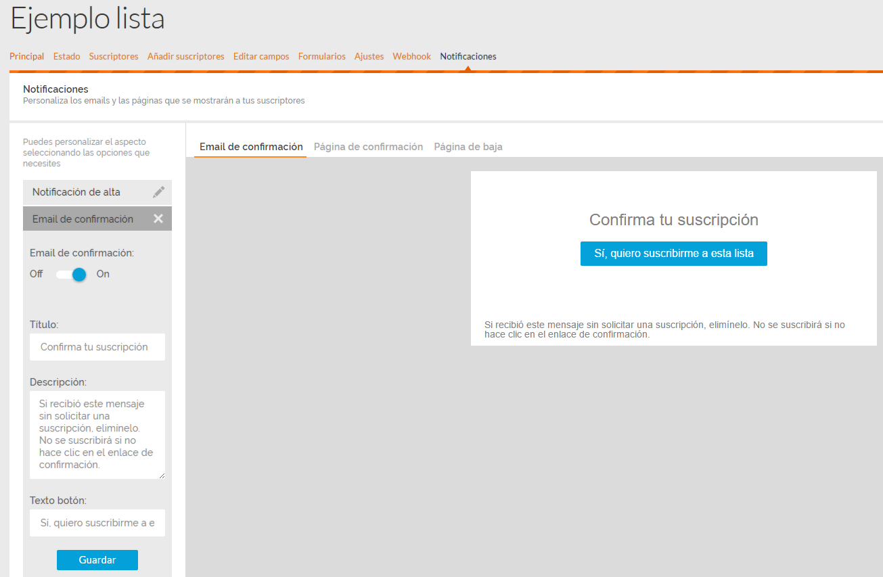
Task: Switch to Página de confirmación tab
Action: click(369, 147)
